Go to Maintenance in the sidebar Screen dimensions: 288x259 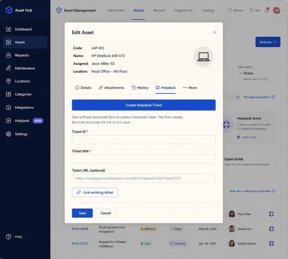[25, 68]
